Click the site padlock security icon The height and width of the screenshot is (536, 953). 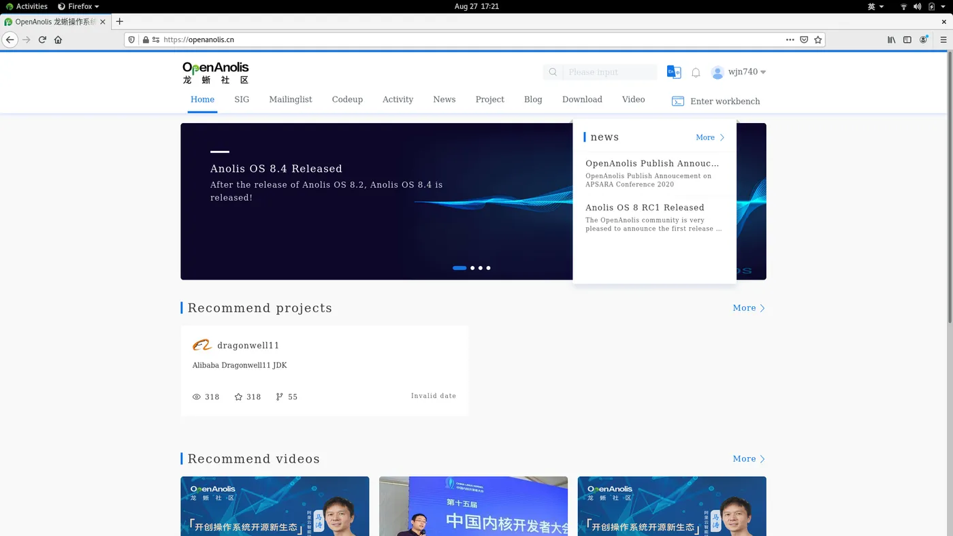coord(146,39)
